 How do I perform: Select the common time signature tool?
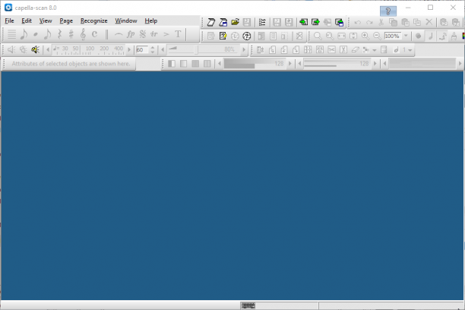pos(94,34)
